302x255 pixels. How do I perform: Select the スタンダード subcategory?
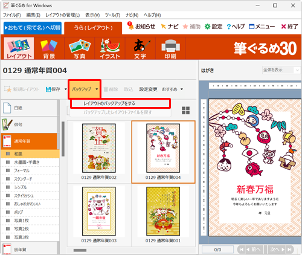point(30,179)
